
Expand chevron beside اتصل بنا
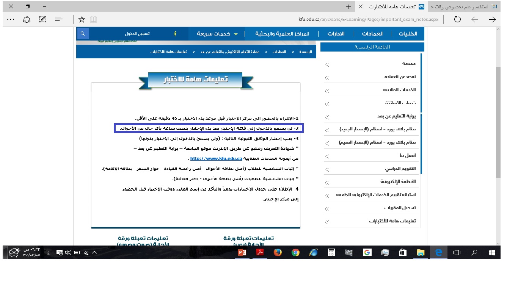[x=327, y=156]
